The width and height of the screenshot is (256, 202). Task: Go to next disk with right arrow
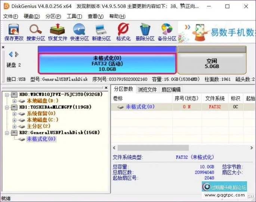[17, 54]
